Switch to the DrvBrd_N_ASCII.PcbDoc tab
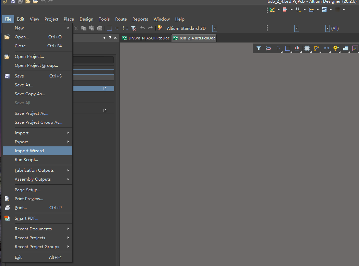Image resolution: width=359 pixels, height=266 pixels. [146, 38]
